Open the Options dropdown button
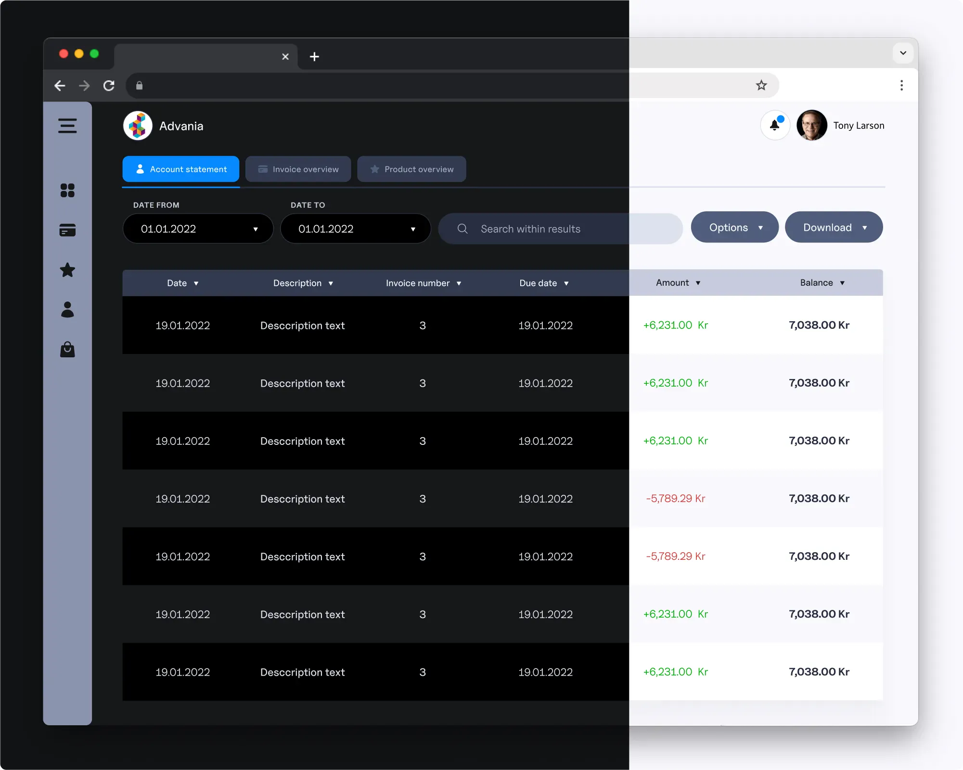Image resolution: width=963 pixels, height=770 pixels. (x=734, y=227)
